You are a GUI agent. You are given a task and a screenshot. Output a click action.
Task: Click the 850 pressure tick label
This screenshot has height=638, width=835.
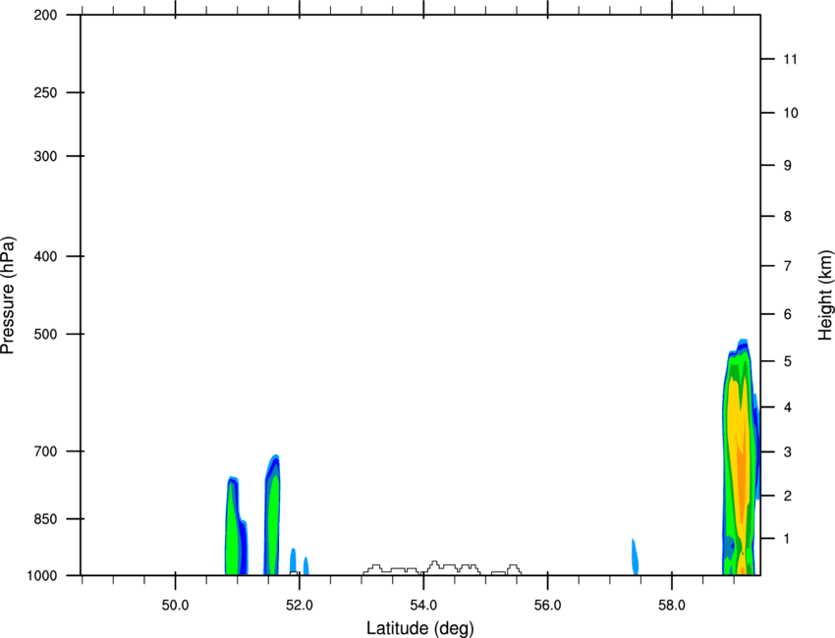click(x=45, y=519)
